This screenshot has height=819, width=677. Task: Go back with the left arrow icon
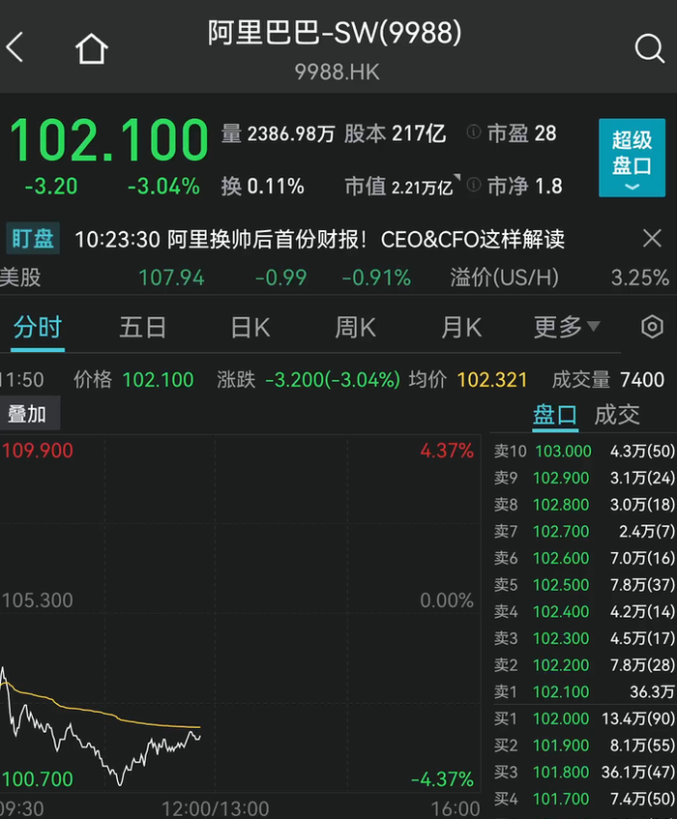point(15,47)
